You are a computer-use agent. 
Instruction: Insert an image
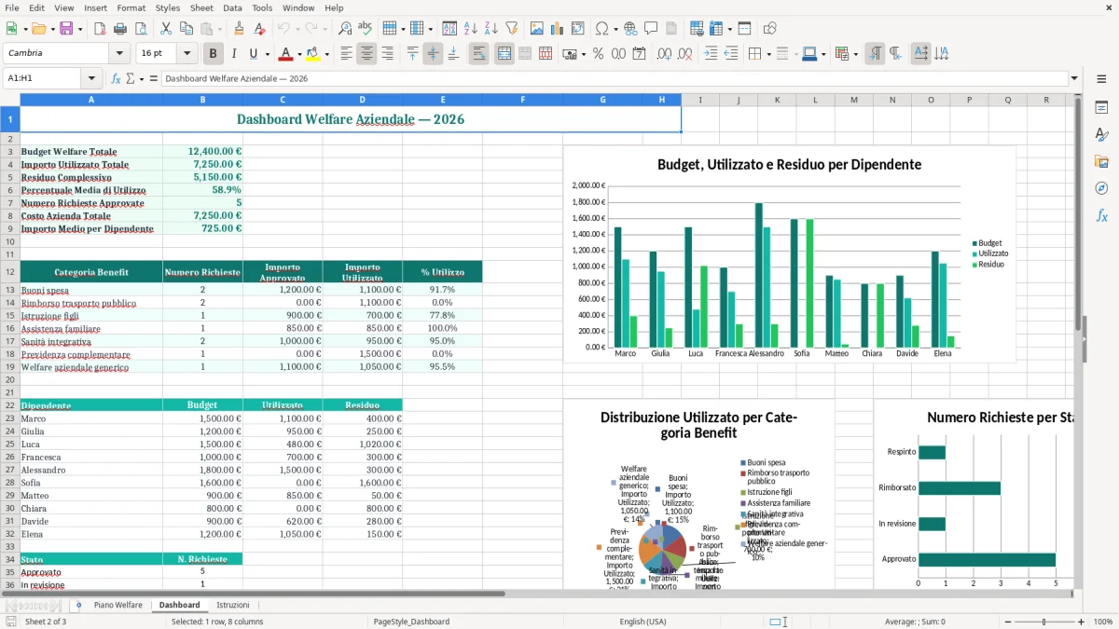[x=537, y=29]
